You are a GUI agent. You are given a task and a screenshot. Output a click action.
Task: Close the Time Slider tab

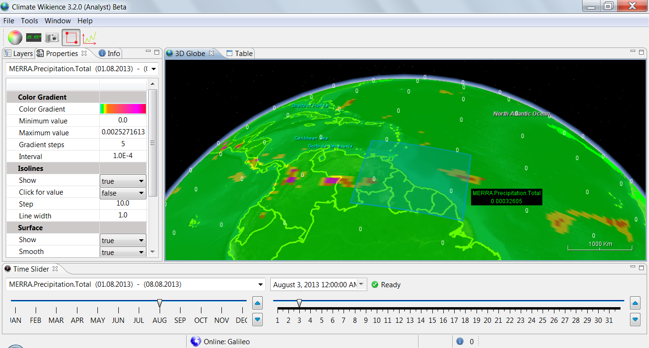click(55, 269)
